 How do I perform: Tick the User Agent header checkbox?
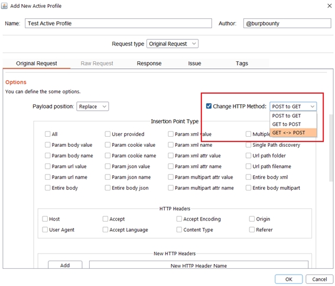click(x=45, y=230)
